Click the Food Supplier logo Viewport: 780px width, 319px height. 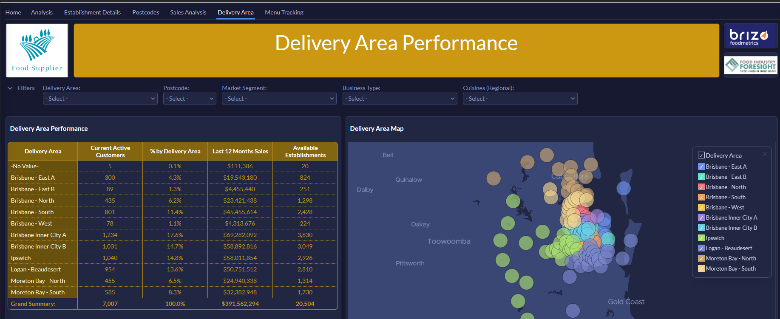[x=37, y=51]
